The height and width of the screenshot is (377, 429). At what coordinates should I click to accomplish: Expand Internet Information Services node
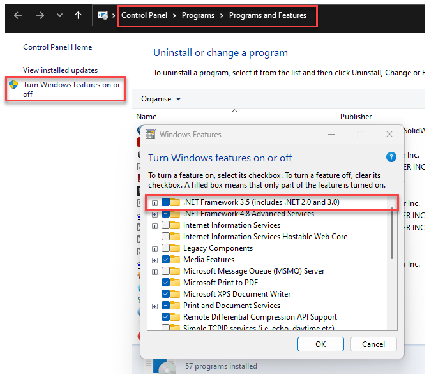(155, 226)
